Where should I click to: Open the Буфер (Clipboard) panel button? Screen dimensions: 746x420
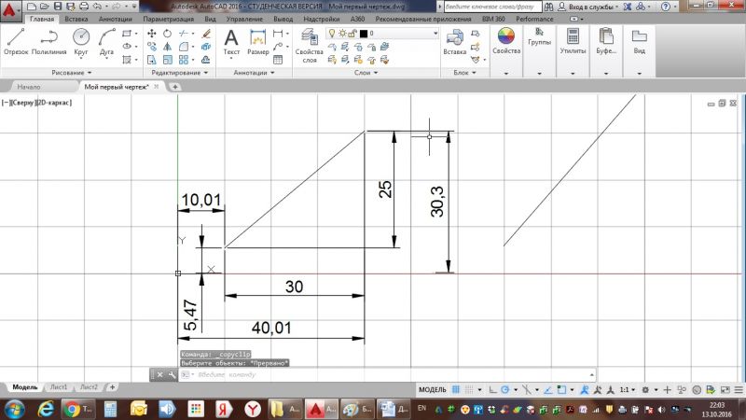(606, 40)
